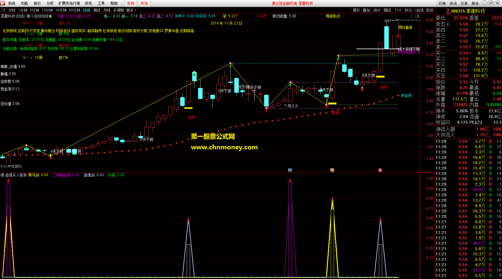The width and height of the screenshot is (502, 279).
Task: Click the 画线 drawing button
Action: click(x=388, y=10)
